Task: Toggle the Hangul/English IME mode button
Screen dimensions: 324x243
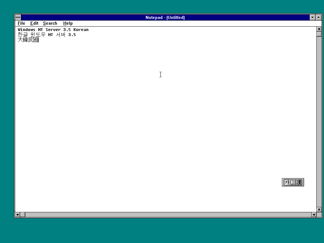Action: (287, 182)
